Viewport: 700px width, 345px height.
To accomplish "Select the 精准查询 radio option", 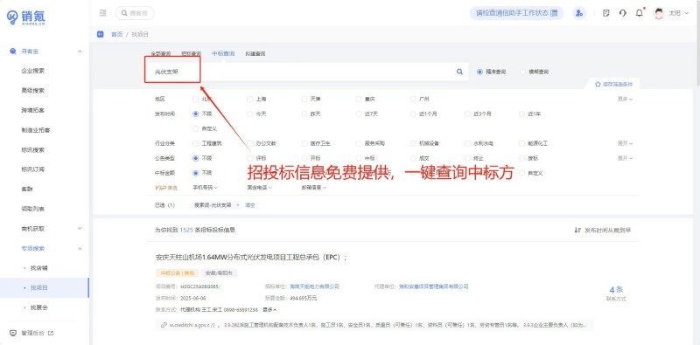I will point(479,72).
